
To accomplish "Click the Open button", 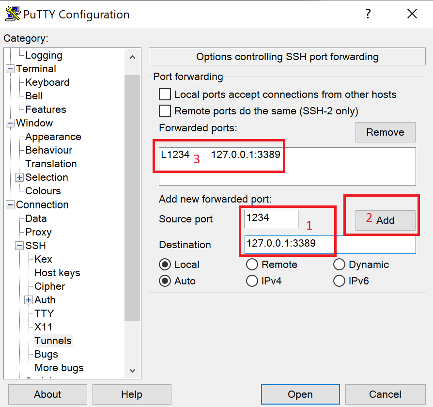I will 300,394.
